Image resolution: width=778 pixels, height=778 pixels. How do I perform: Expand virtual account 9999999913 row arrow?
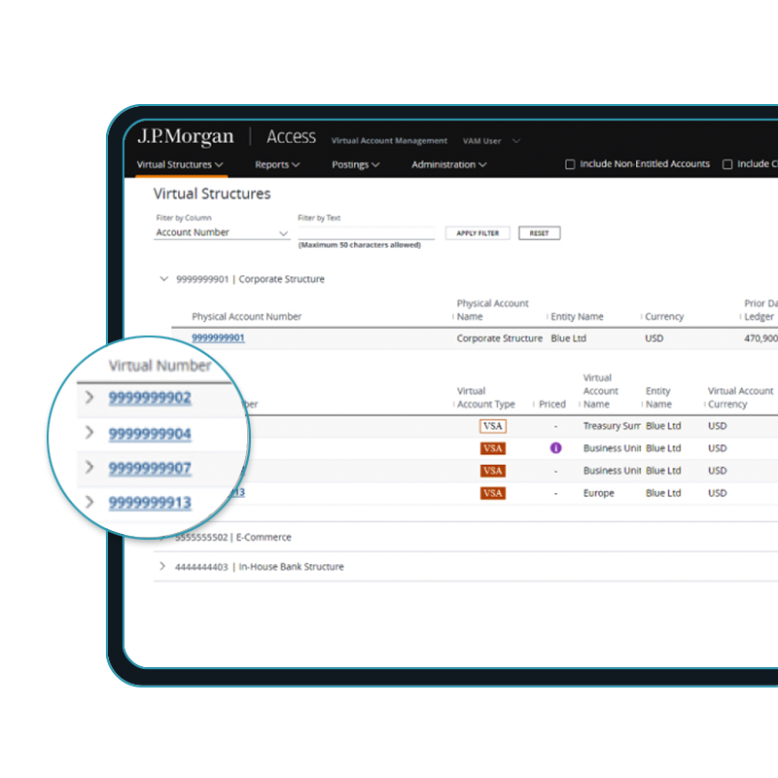click(x=89, y=502)
